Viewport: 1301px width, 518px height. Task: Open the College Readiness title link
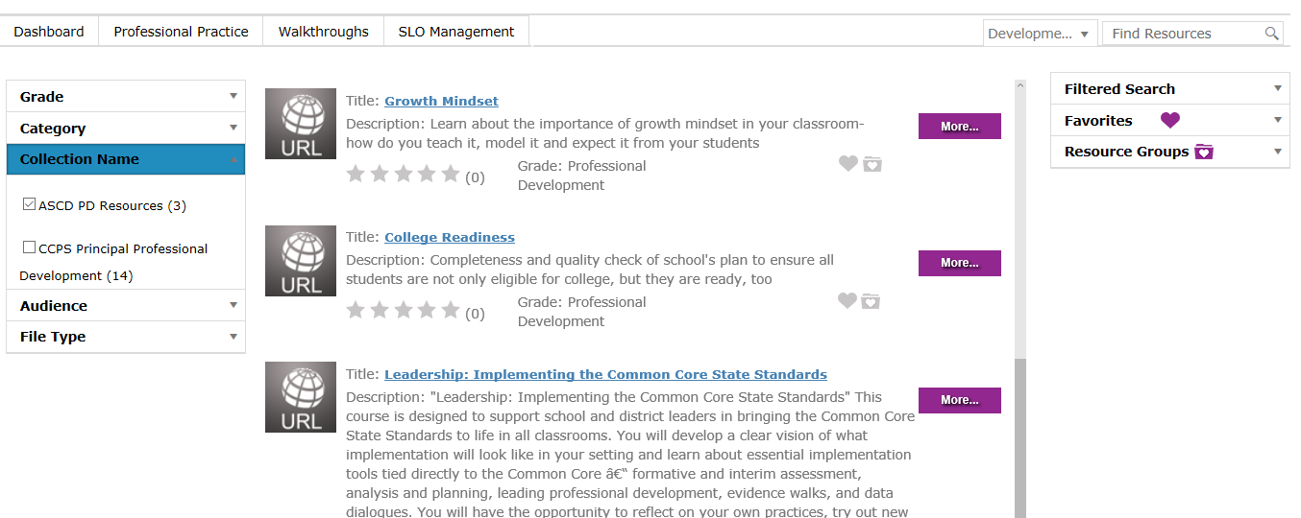pyautogui.click(x=450, y=238)
